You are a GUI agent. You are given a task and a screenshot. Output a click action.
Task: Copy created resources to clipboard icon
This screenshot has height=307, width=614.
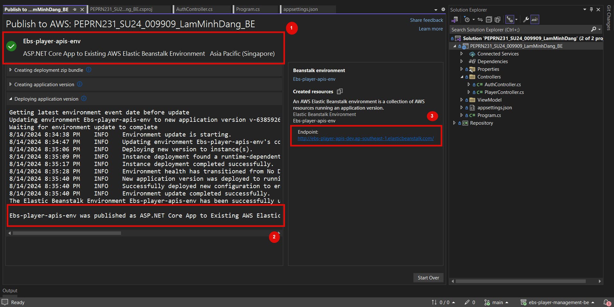pyautogui.click(x=340, y=91)
